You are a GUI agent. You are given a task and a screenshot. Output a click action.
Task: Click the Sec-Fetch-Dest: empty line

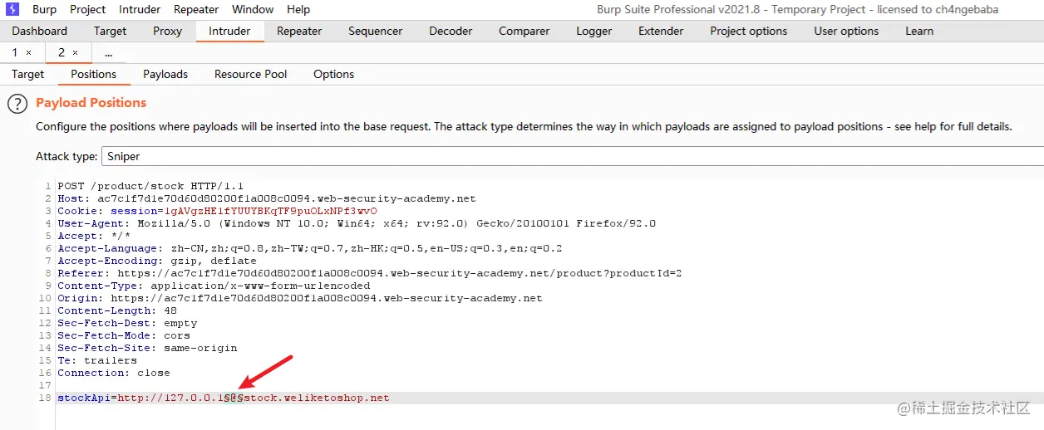(127, 323)
